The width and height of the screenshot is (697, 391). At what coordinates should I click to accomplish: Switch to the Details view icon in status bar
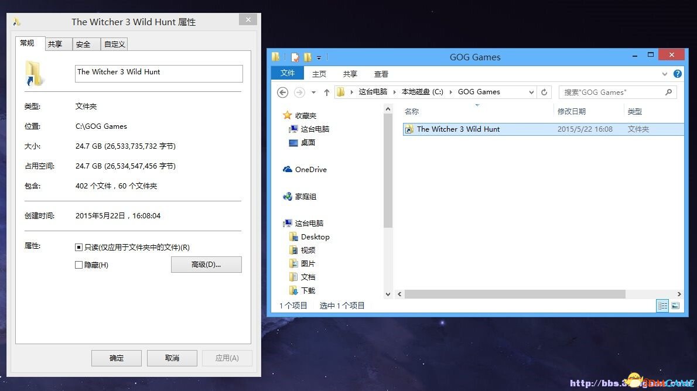click(x=662, y=306)
